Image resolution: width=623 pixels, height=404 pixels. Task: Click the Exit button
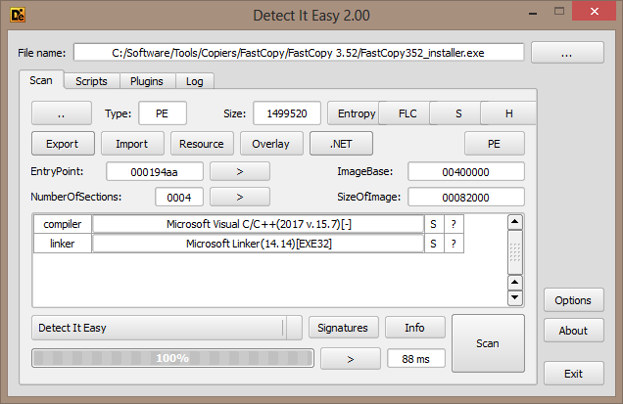[x=573, y=374]
